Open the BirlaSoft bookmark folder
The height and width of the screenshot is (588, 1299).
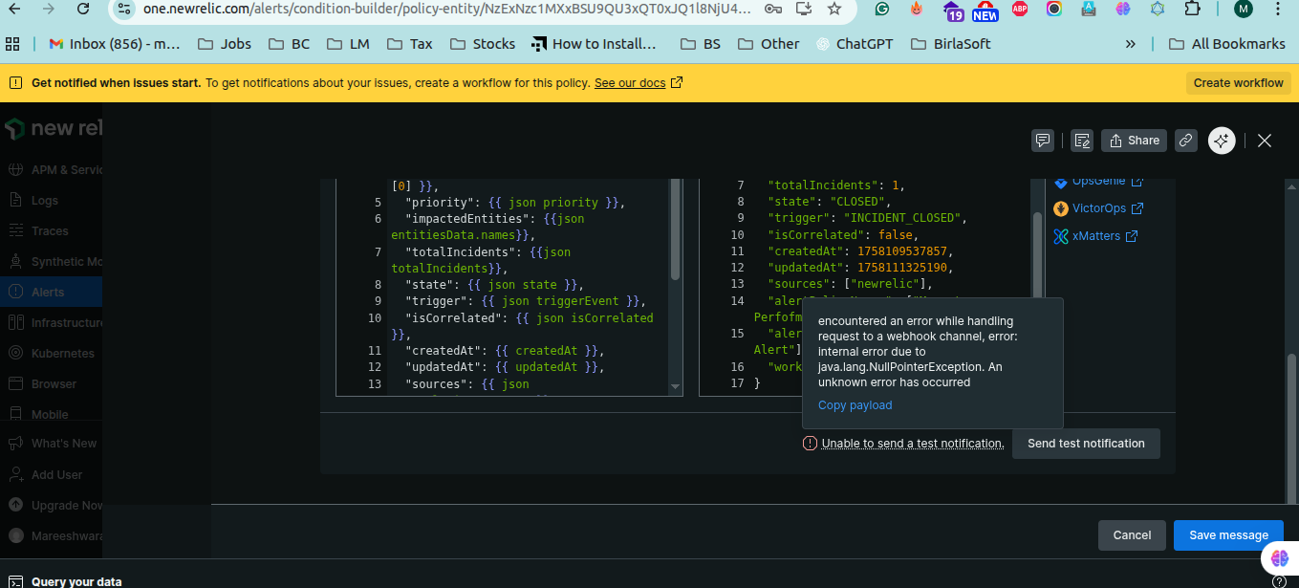[950, 44]
